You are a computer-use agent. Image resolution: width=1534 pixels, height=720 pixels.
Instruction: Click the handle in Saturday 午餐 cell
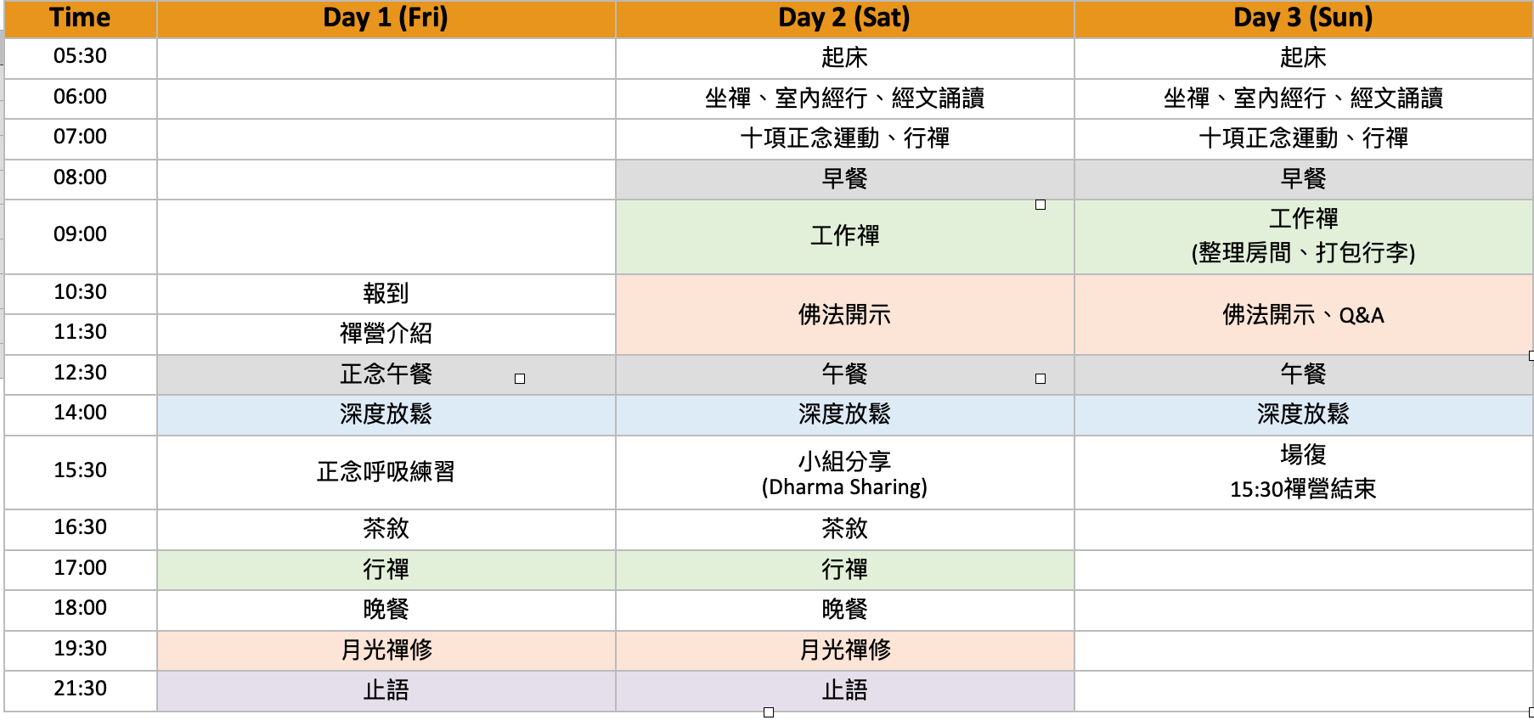point(1041,379)
